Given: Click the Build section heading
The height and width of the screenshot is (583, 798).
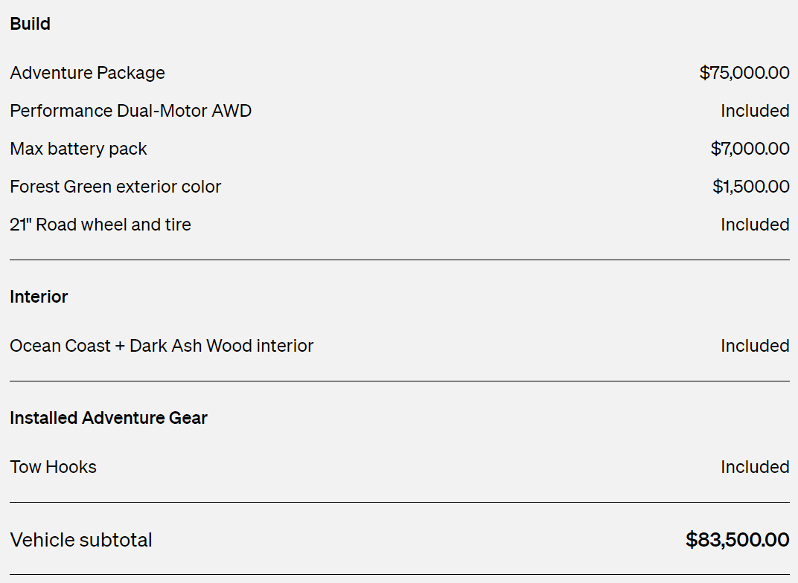Looking at the screenshot, I should pyautogui.click(x=31, y=24).
